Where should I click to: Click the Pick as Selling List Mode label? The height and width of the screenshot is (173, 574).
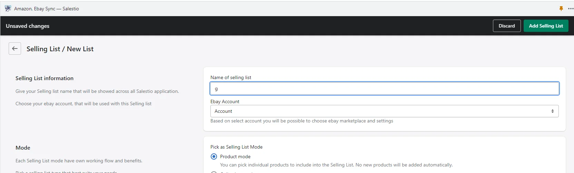(x=236, y=147)
